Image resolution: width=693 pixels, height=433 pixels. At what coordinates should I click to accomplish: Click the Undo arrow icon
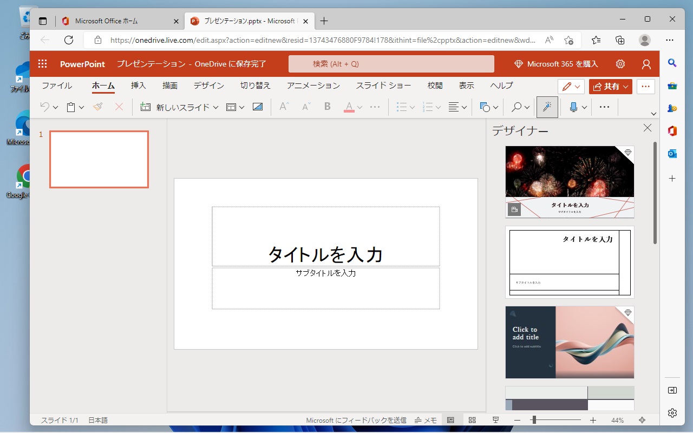pos(45,107)
